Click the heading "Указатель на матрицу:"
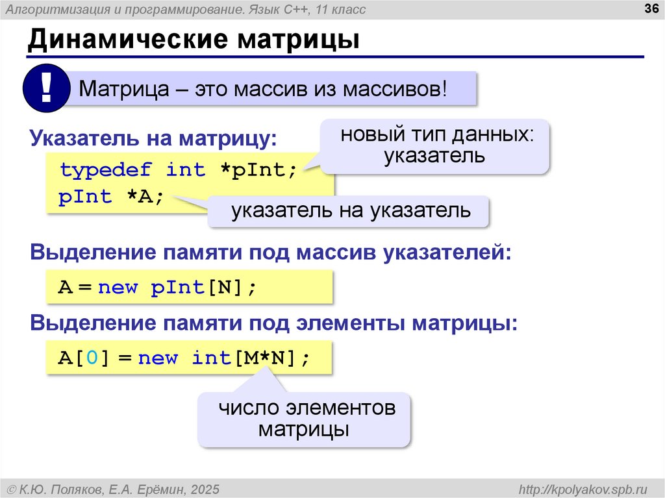The height and width of the screenshot is (498, 665). (153, 138)
